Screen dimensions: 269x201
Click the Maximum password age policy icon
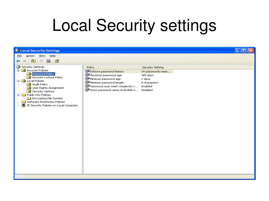[x=87, y=75]
